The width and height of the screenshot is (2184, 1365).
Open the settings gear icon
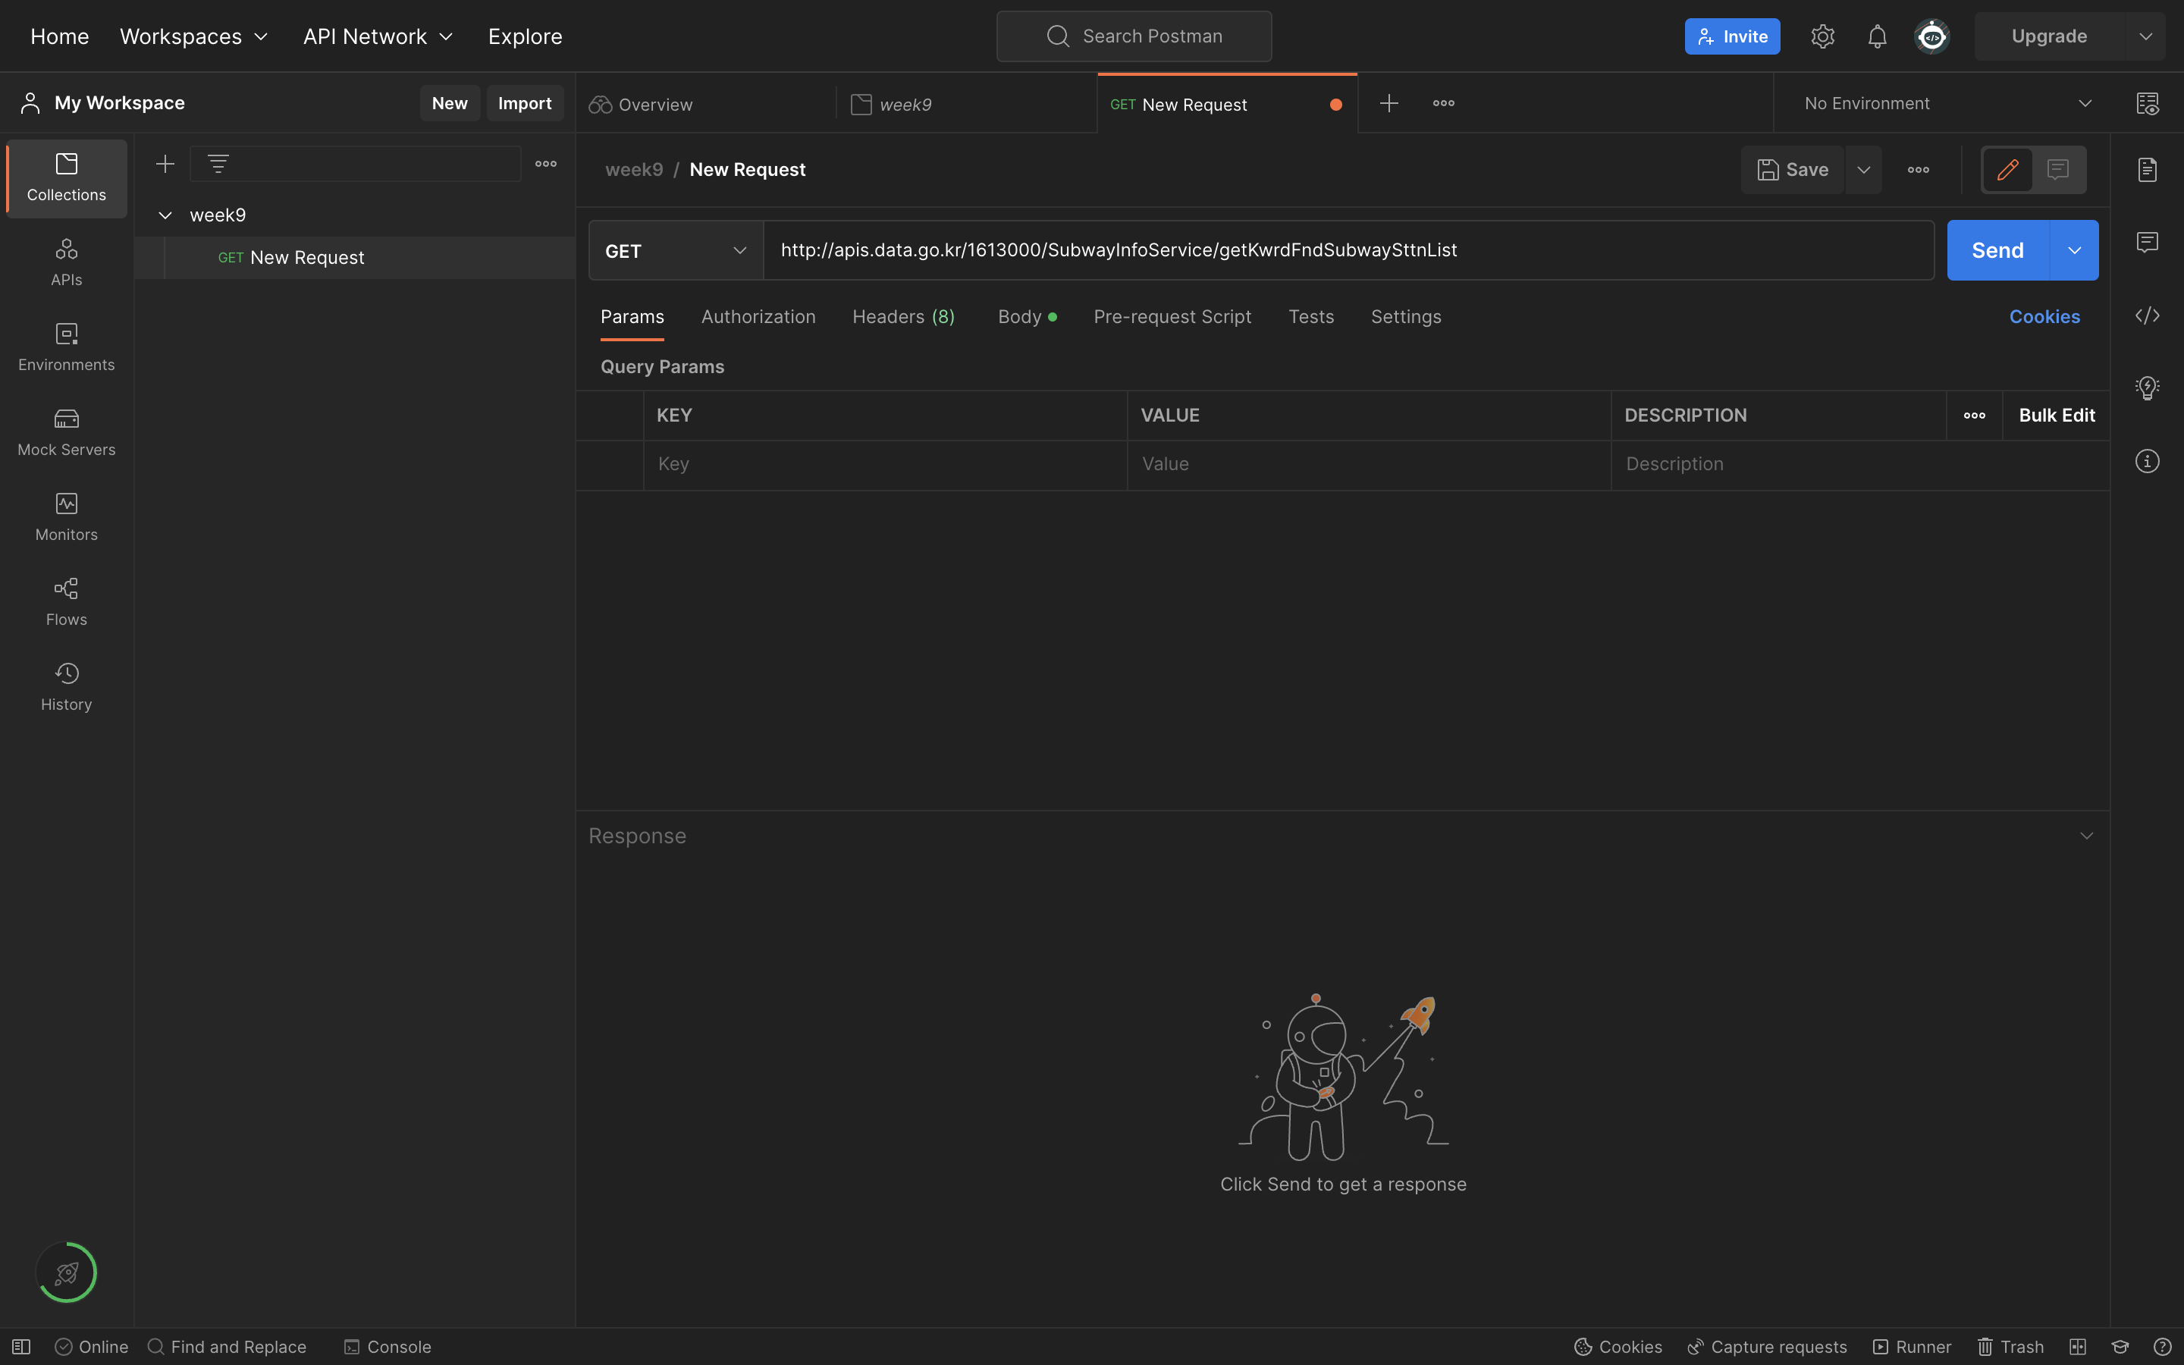[1822, 36]
